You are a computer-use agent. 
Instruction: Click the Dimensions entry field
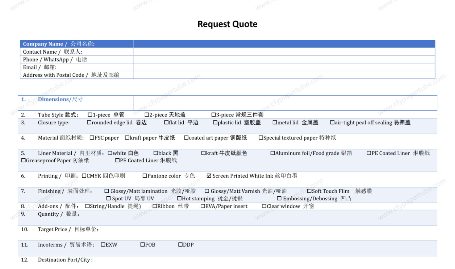coord(285,103)
